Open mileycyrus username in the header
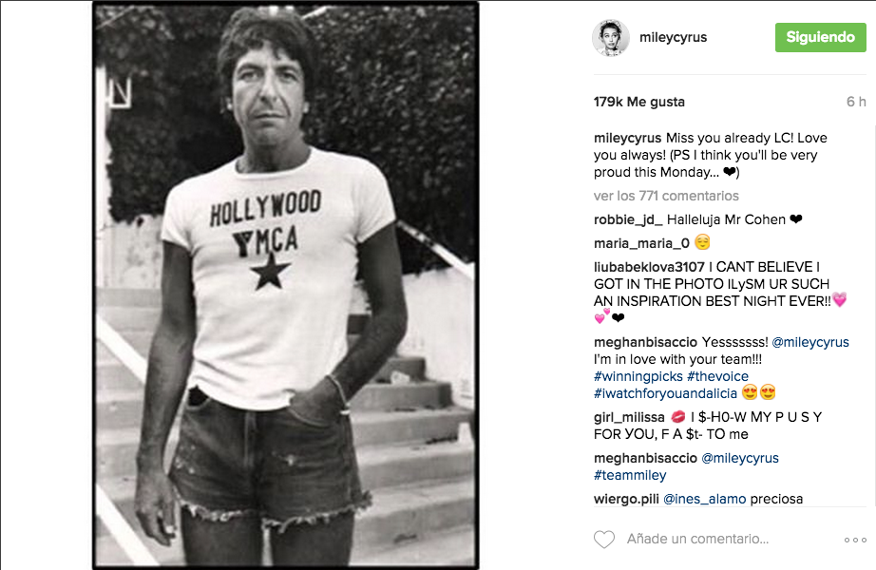This screenshot has height=570, width=876. [674, 38]
